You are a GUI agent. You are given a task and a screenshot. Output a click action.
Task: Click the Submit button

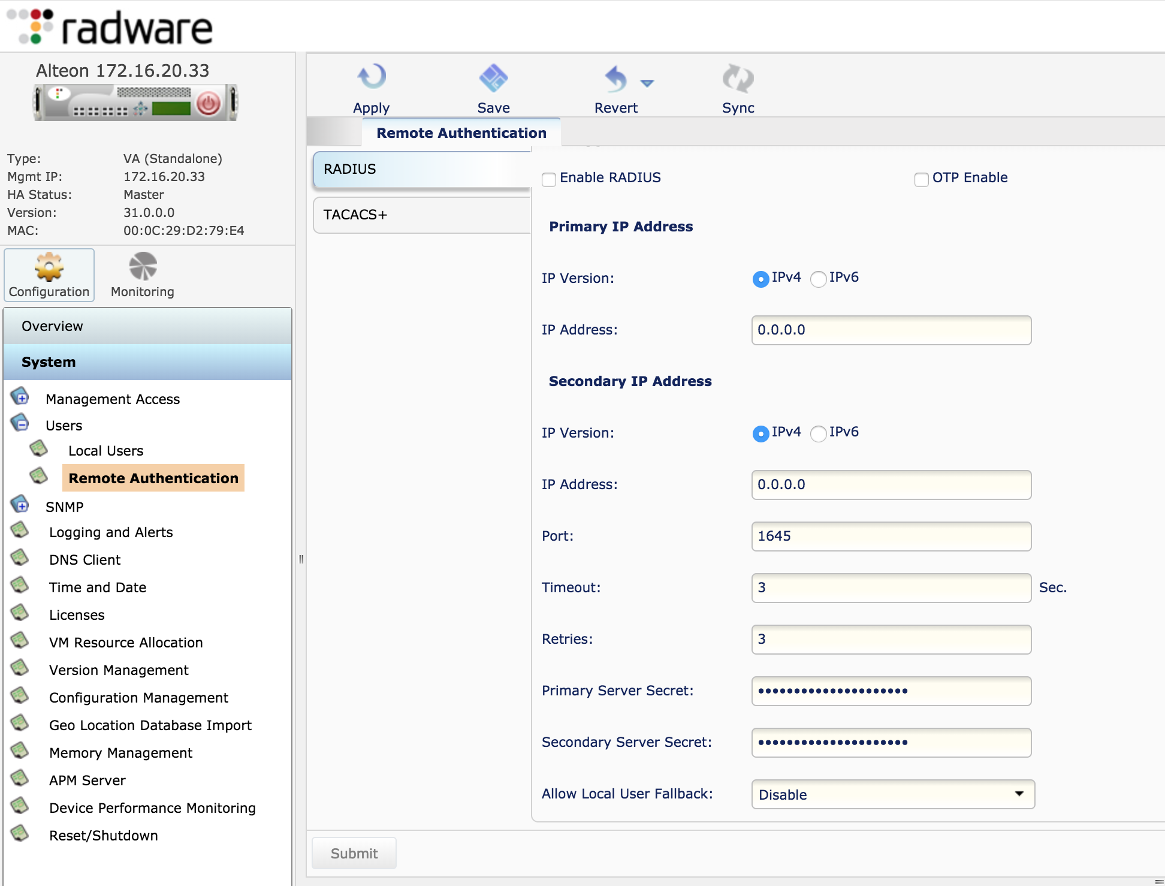354,853
